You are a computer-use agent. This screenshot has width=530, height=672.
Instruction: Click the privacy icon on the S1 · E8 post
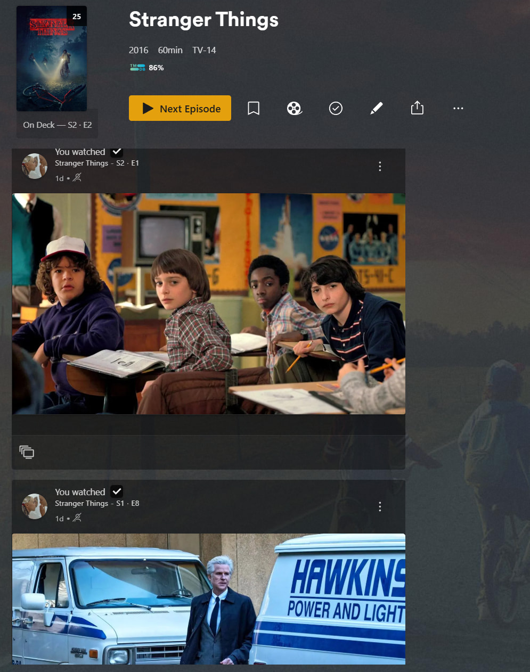77,518
